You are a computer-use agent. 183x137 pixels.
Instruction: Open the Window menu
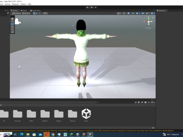pyautogui.click(x=23, y=4)
